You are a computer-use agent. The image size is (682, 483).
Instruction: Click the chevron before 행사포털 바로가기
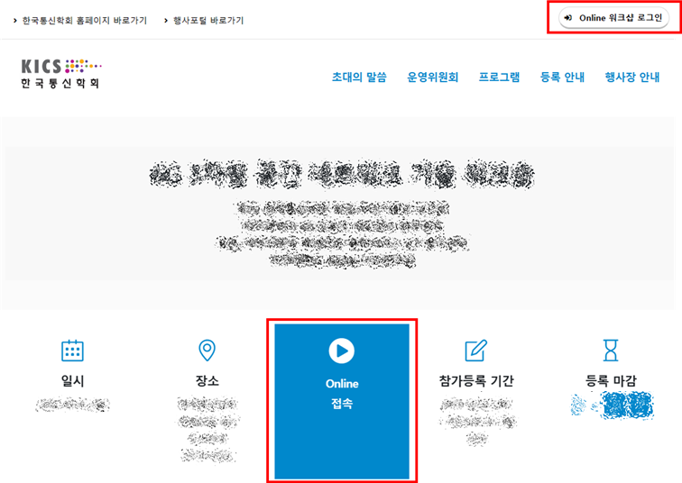coord(166,20)
